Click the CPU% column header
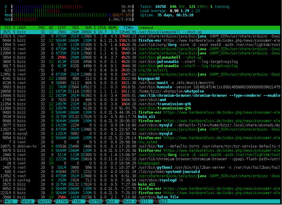This screenshot has width=282, height=205. pyautogui.click(x=102, y=28)
